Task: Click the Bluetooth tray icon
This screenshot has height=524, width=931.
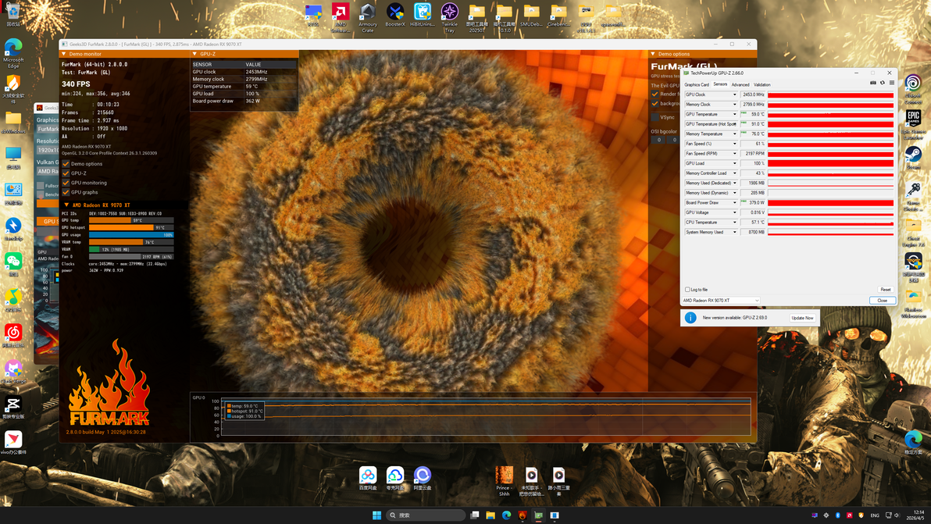Action: pos(838,515)
